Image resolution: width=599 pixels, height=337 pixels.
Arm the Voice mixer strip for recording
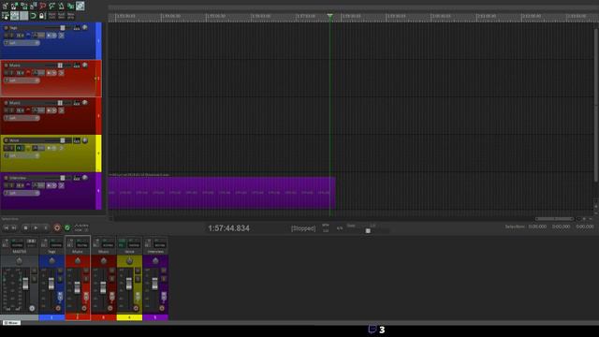point(136,308)
